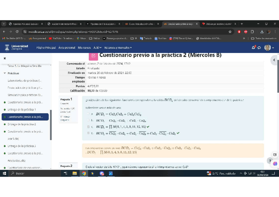279x197 pixels.
Task: Expand Recursos y manuales dropdown
Action: click(x=118, y=48)
